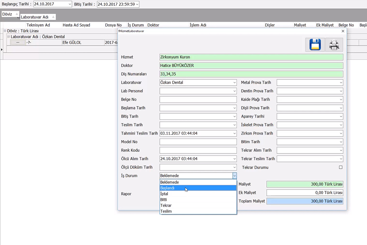Open the Ölçü Döküm Tarih dropdown

(234, 167)
